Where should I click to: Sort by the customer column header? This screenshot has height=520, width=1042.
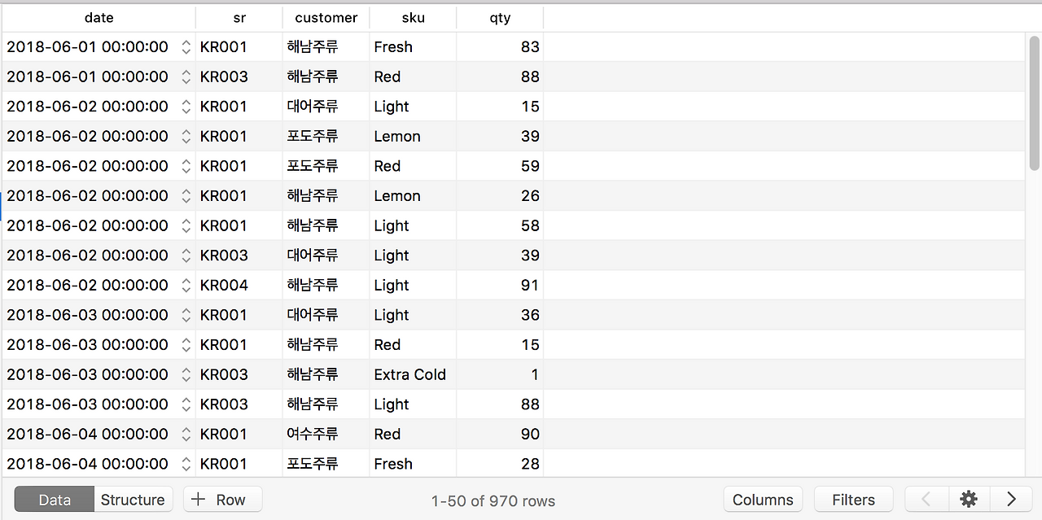click(x=326, y=17)
